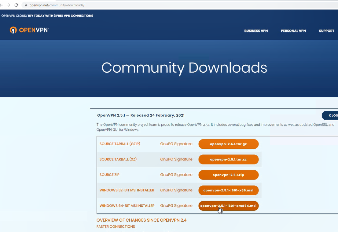This screenshot has width=338, height=232.
Task: Click the Source ZIP label
Action: [x=109, y=175]
